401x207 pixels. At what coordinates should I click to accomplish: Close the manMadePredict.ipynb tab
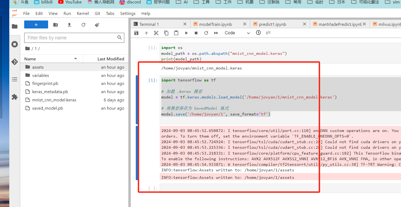(364, 24)
